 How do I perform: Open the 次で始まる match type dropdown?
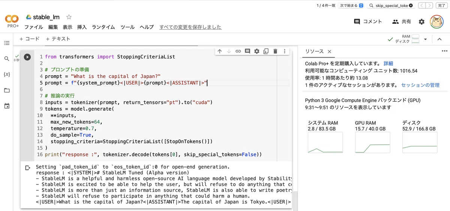[x=351, y=6]
